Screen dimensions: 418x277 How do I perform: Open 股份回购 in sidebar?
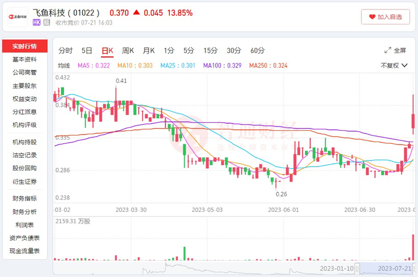pos(24,168)
